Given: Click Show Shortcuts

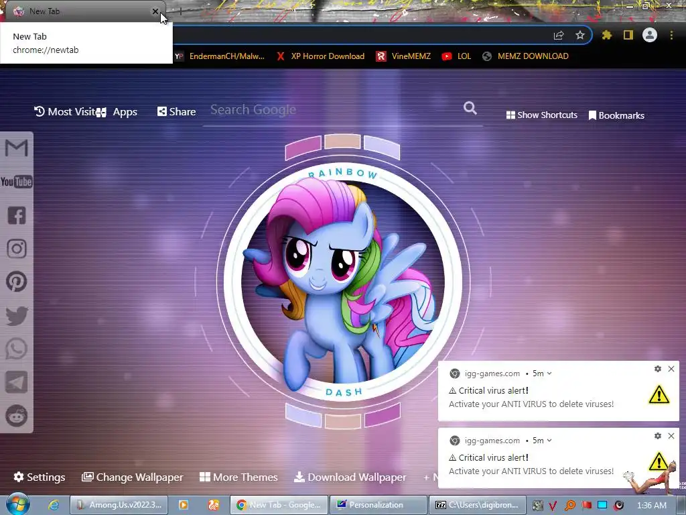Looking at the screenshot, I should click(x=541, y=115).
